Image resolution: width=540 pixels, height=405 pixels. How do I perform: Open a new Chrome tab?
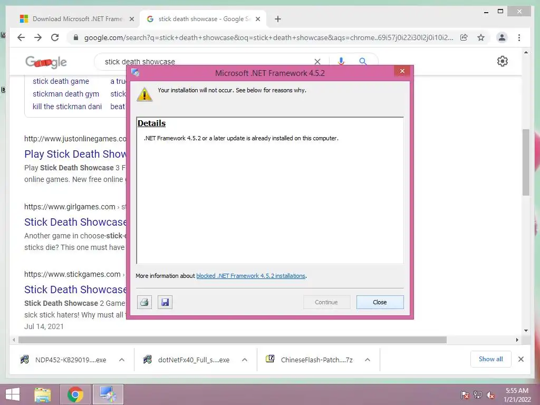point(278,19)
